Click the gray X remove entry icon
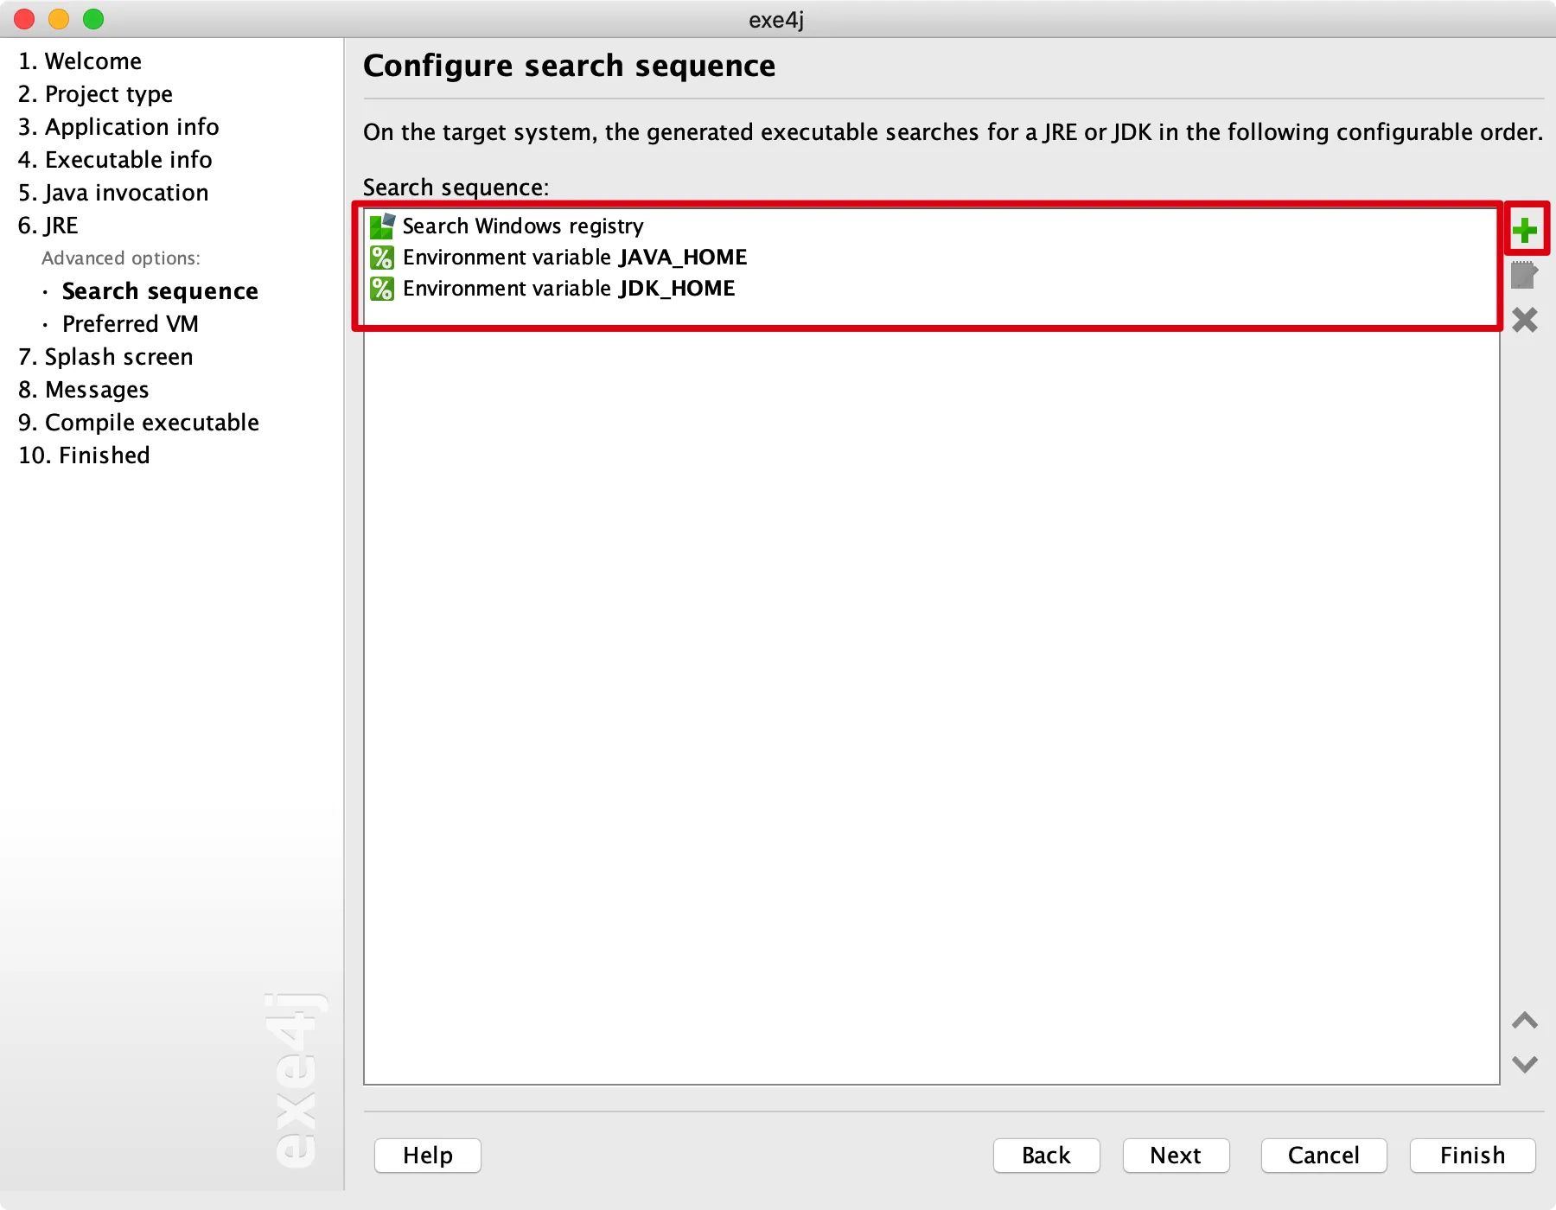 [1525, 320]
